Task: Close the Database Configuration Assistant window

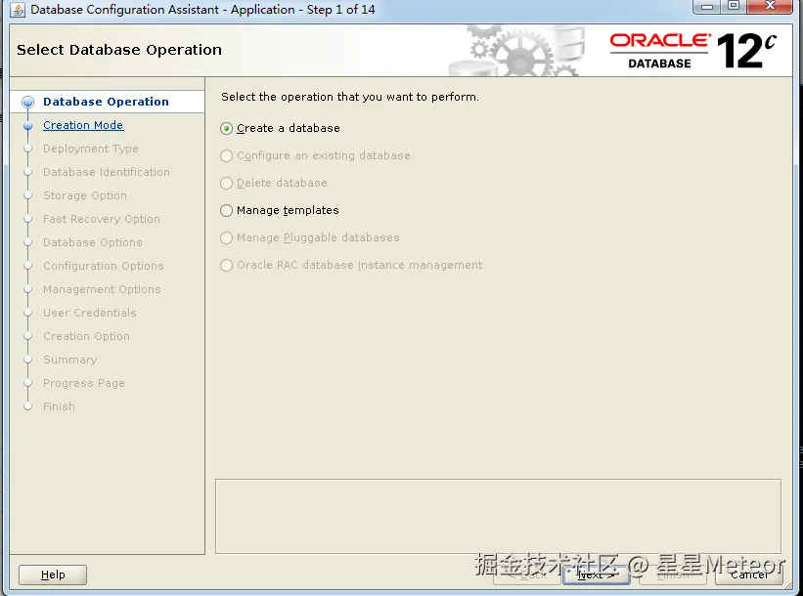Action: tap(770, 7)
